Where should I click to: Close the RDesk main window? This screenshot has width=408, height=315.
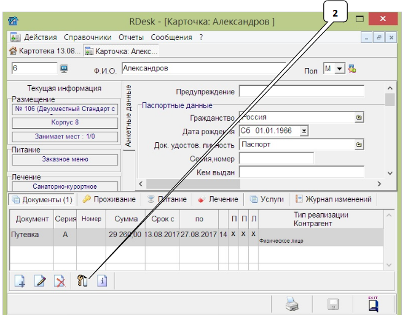(383, 18)
